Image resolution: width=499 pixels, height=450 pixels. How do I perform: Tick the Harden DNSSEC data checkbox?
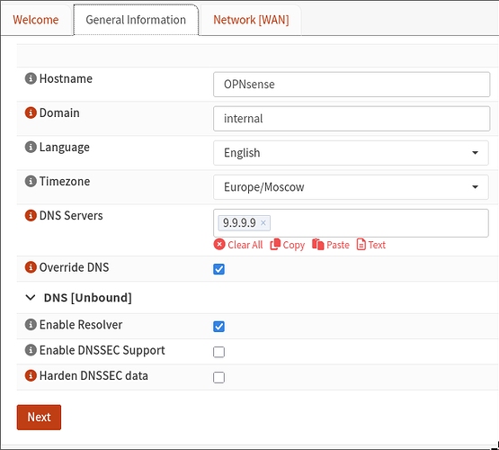[x=219, y=377]
